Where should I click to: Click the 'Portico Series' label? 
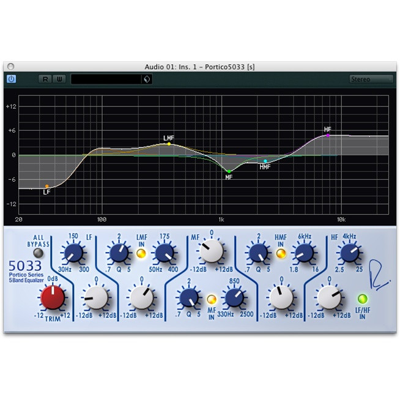pos(26,275)
